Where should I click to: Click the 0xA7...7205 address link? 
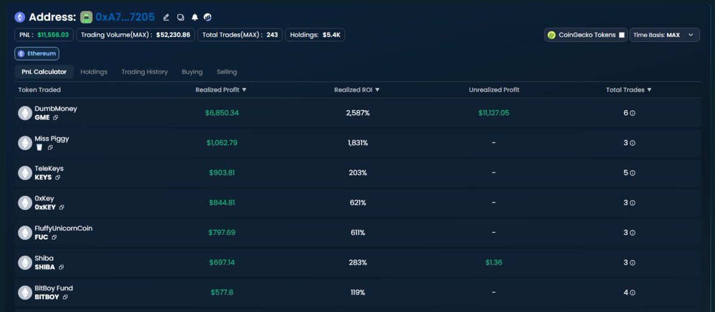[x=125, y=17]
